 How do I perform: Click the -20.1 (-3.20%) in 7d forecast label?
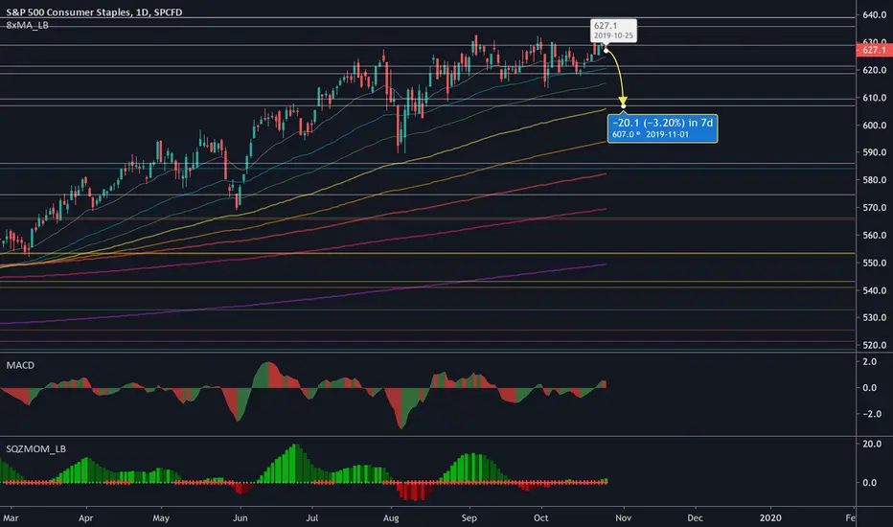(x=662, y=127)
